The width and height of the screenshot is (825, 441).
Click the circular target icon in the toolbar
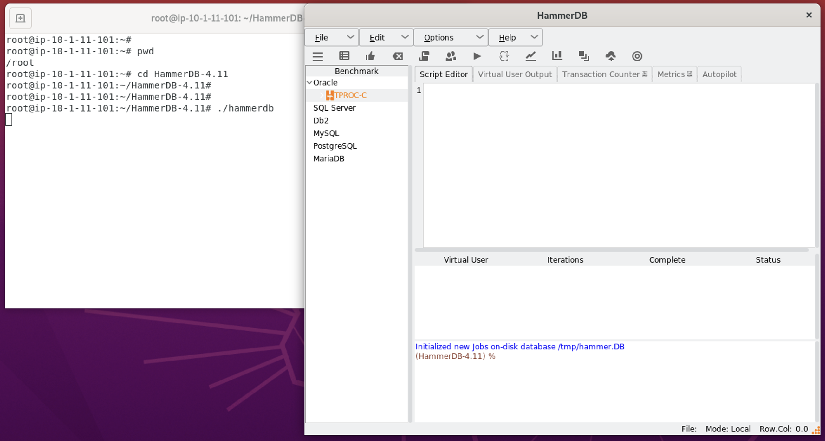click(x=637, y=56)
